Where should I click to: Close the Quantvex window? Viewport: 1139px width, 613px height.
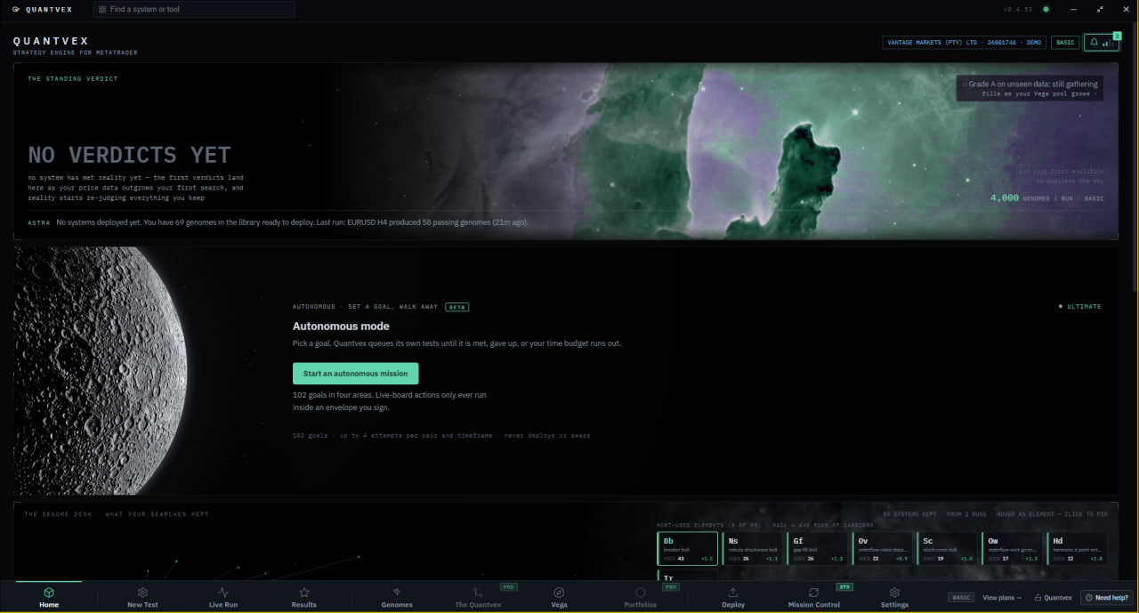pyautogui.click(x=1125, y=10)
